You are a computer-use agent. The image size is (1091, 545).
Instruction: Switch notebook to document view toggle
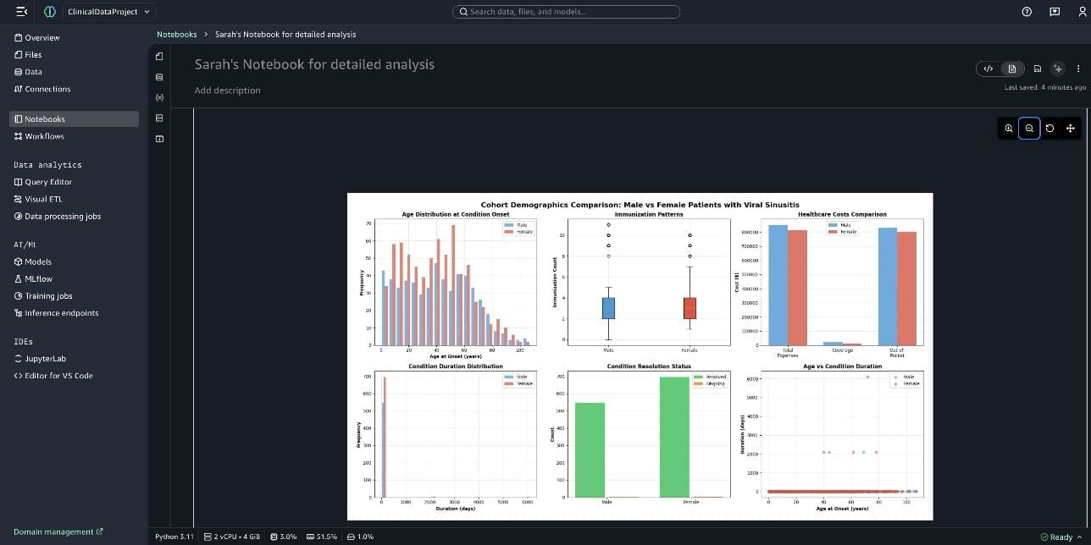pos(1011,69)
